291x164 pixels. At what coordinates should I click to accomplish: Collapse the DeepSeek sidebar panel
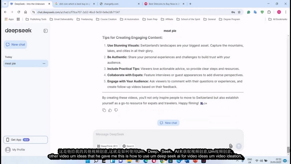coord(45,31)
